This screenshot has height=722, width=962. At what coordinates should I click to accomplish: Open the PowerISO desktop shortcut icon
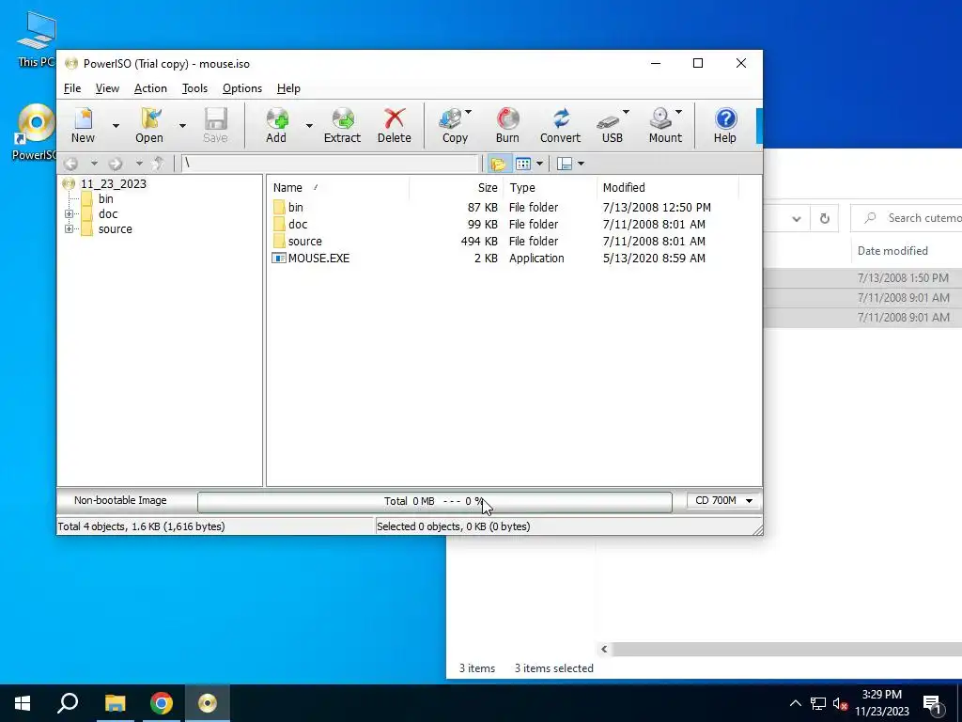click(x=36, y=132)
